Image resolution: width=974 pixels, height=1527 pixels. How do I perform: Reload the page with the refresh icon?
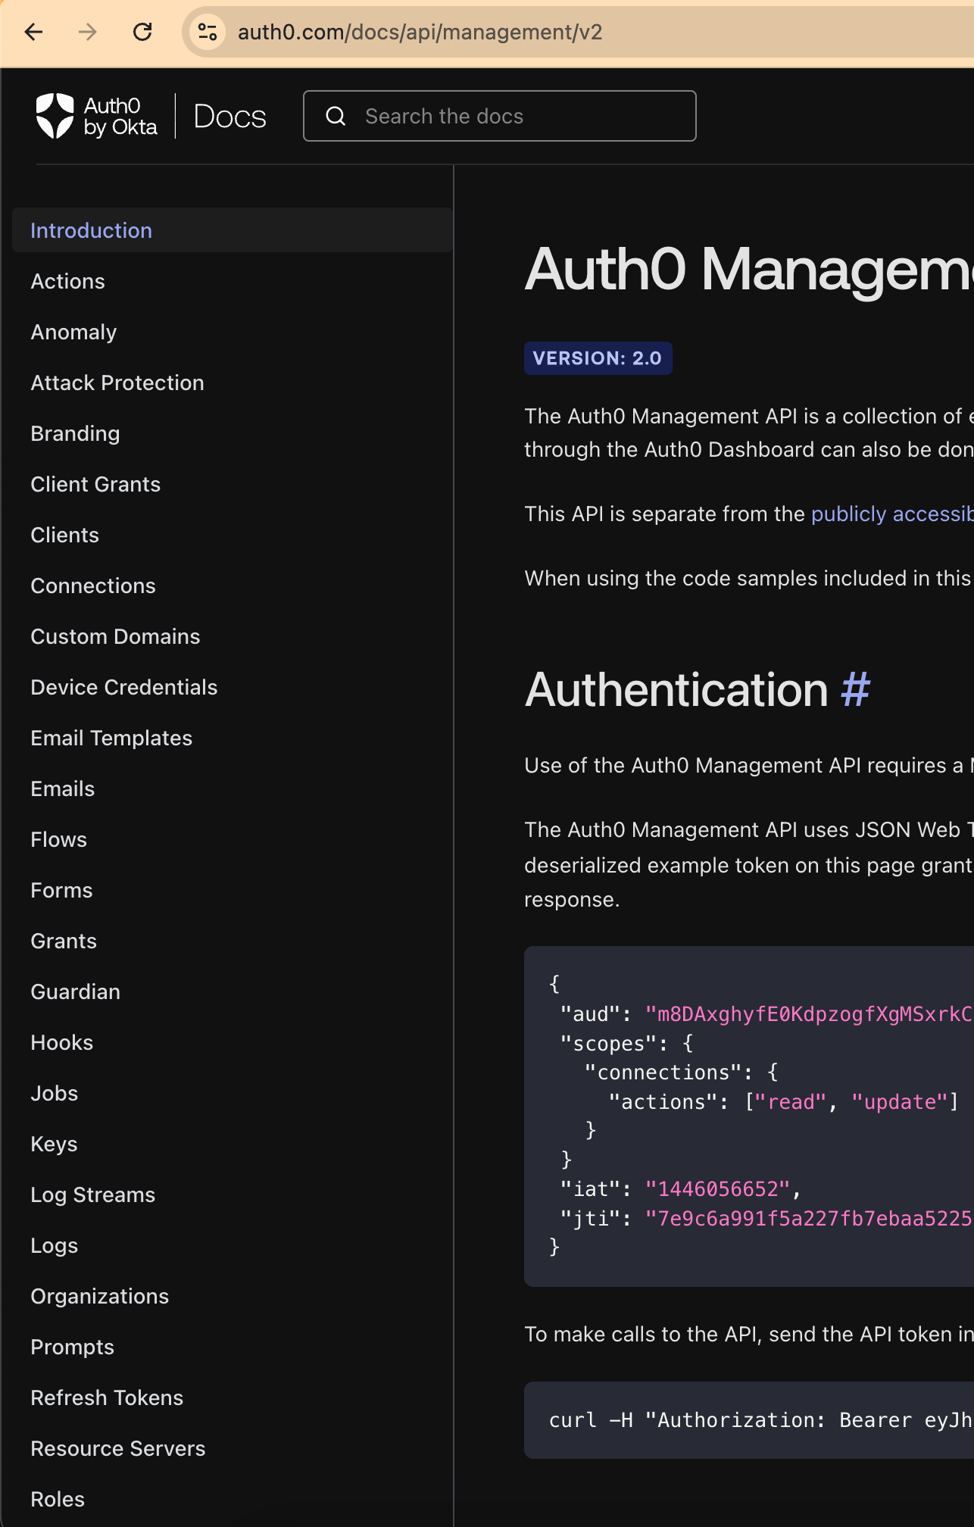point(142,32)
